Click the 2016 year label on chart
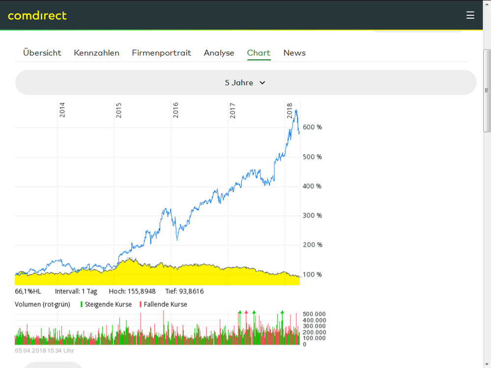The image size is (491, 368). [175, 110]
